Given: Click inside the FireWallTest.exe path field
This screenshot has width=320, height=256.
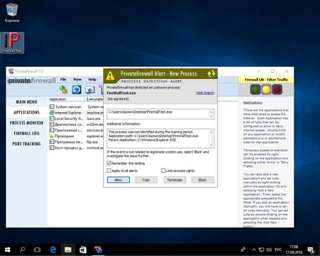Looking at the screenshot, I should click(156, 113).
